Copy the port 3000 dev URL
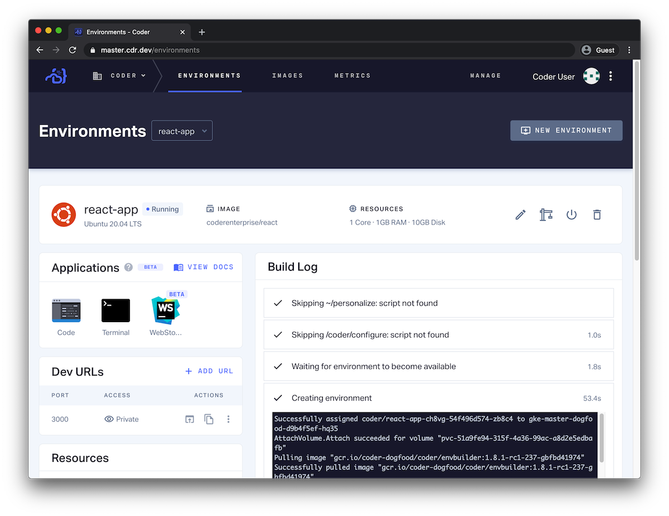669x516 pixels. tap(209, 419)
